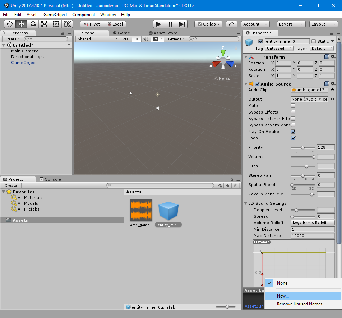Toggle entity_mine_0 active checkbox

click(x=261, y=41)
